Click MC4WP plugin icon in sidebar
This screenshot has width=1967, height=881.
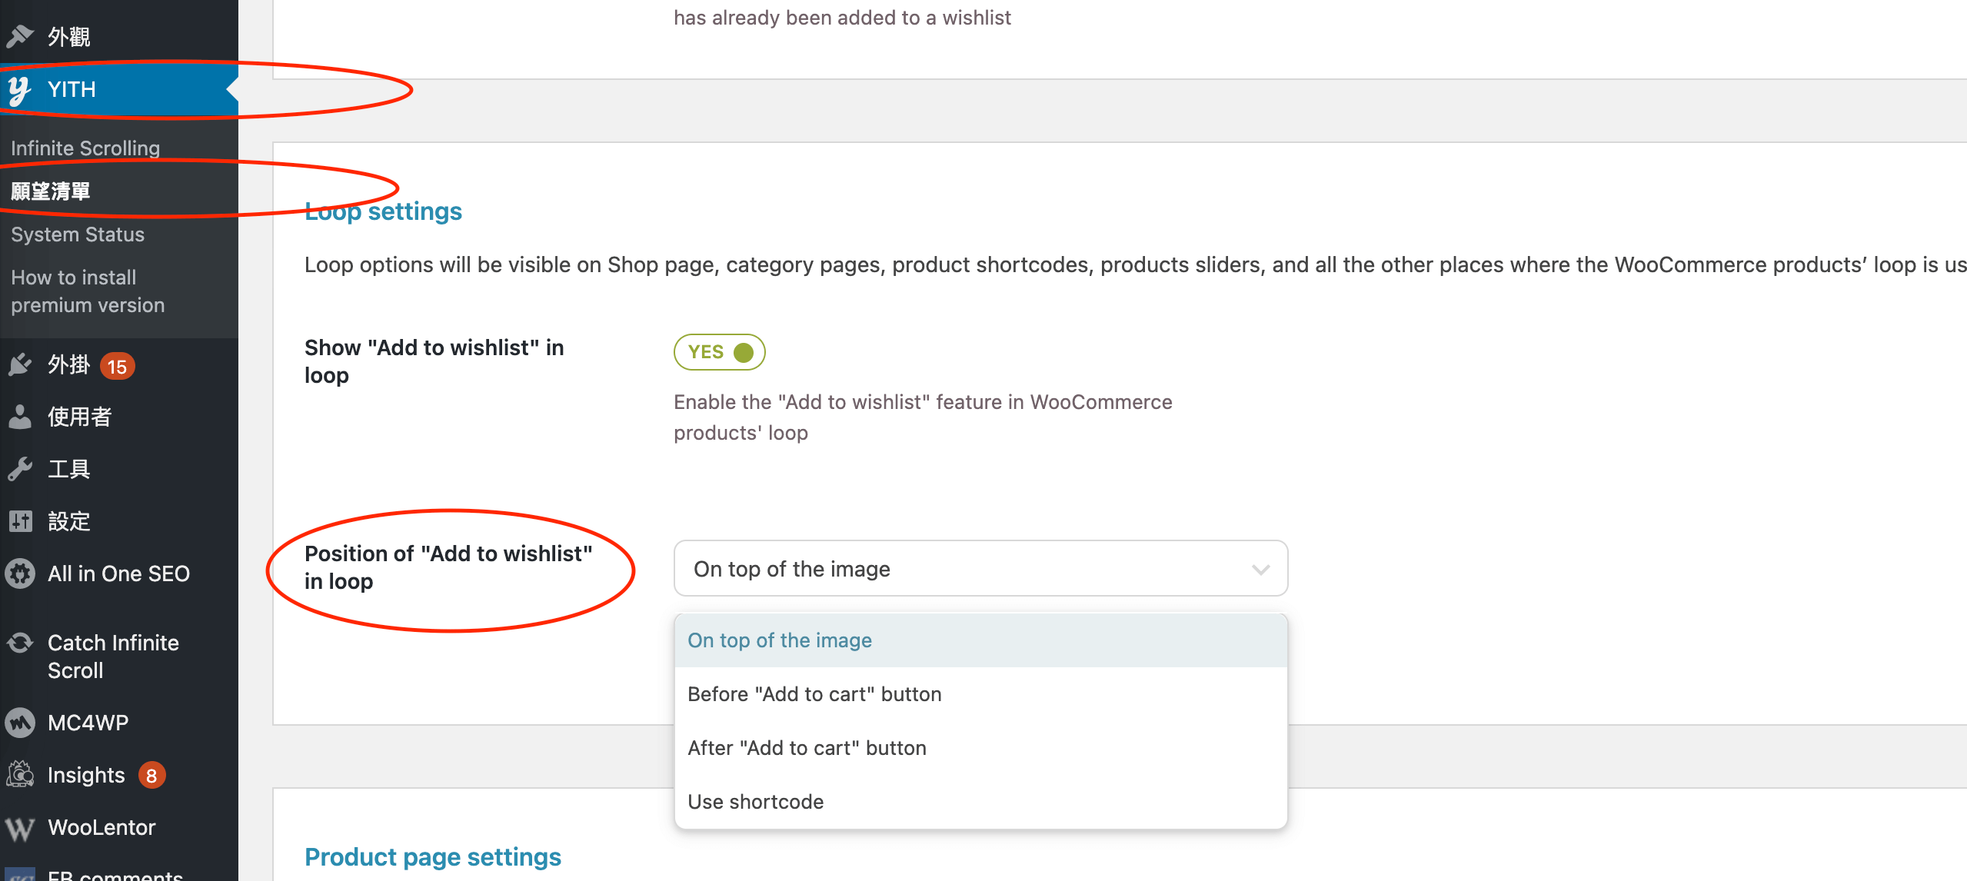tap(20, 723)
